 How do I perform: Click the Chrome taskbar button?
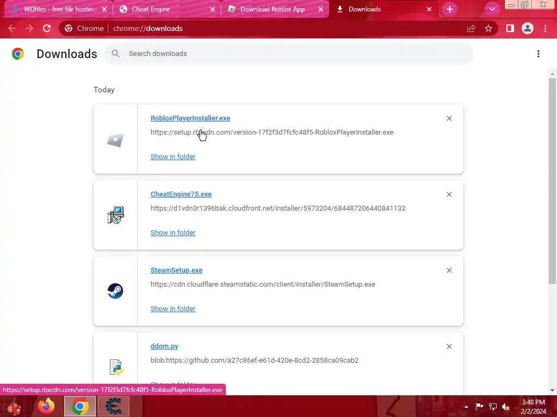(x=80, y=406)
